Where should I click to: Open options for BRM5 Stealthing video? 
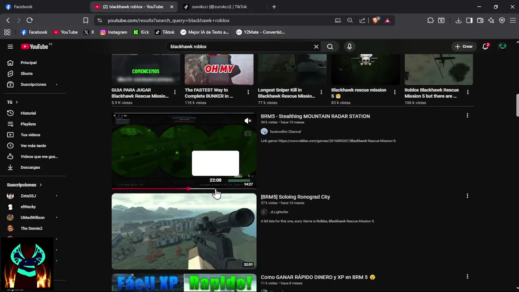[x=467, y=116]
